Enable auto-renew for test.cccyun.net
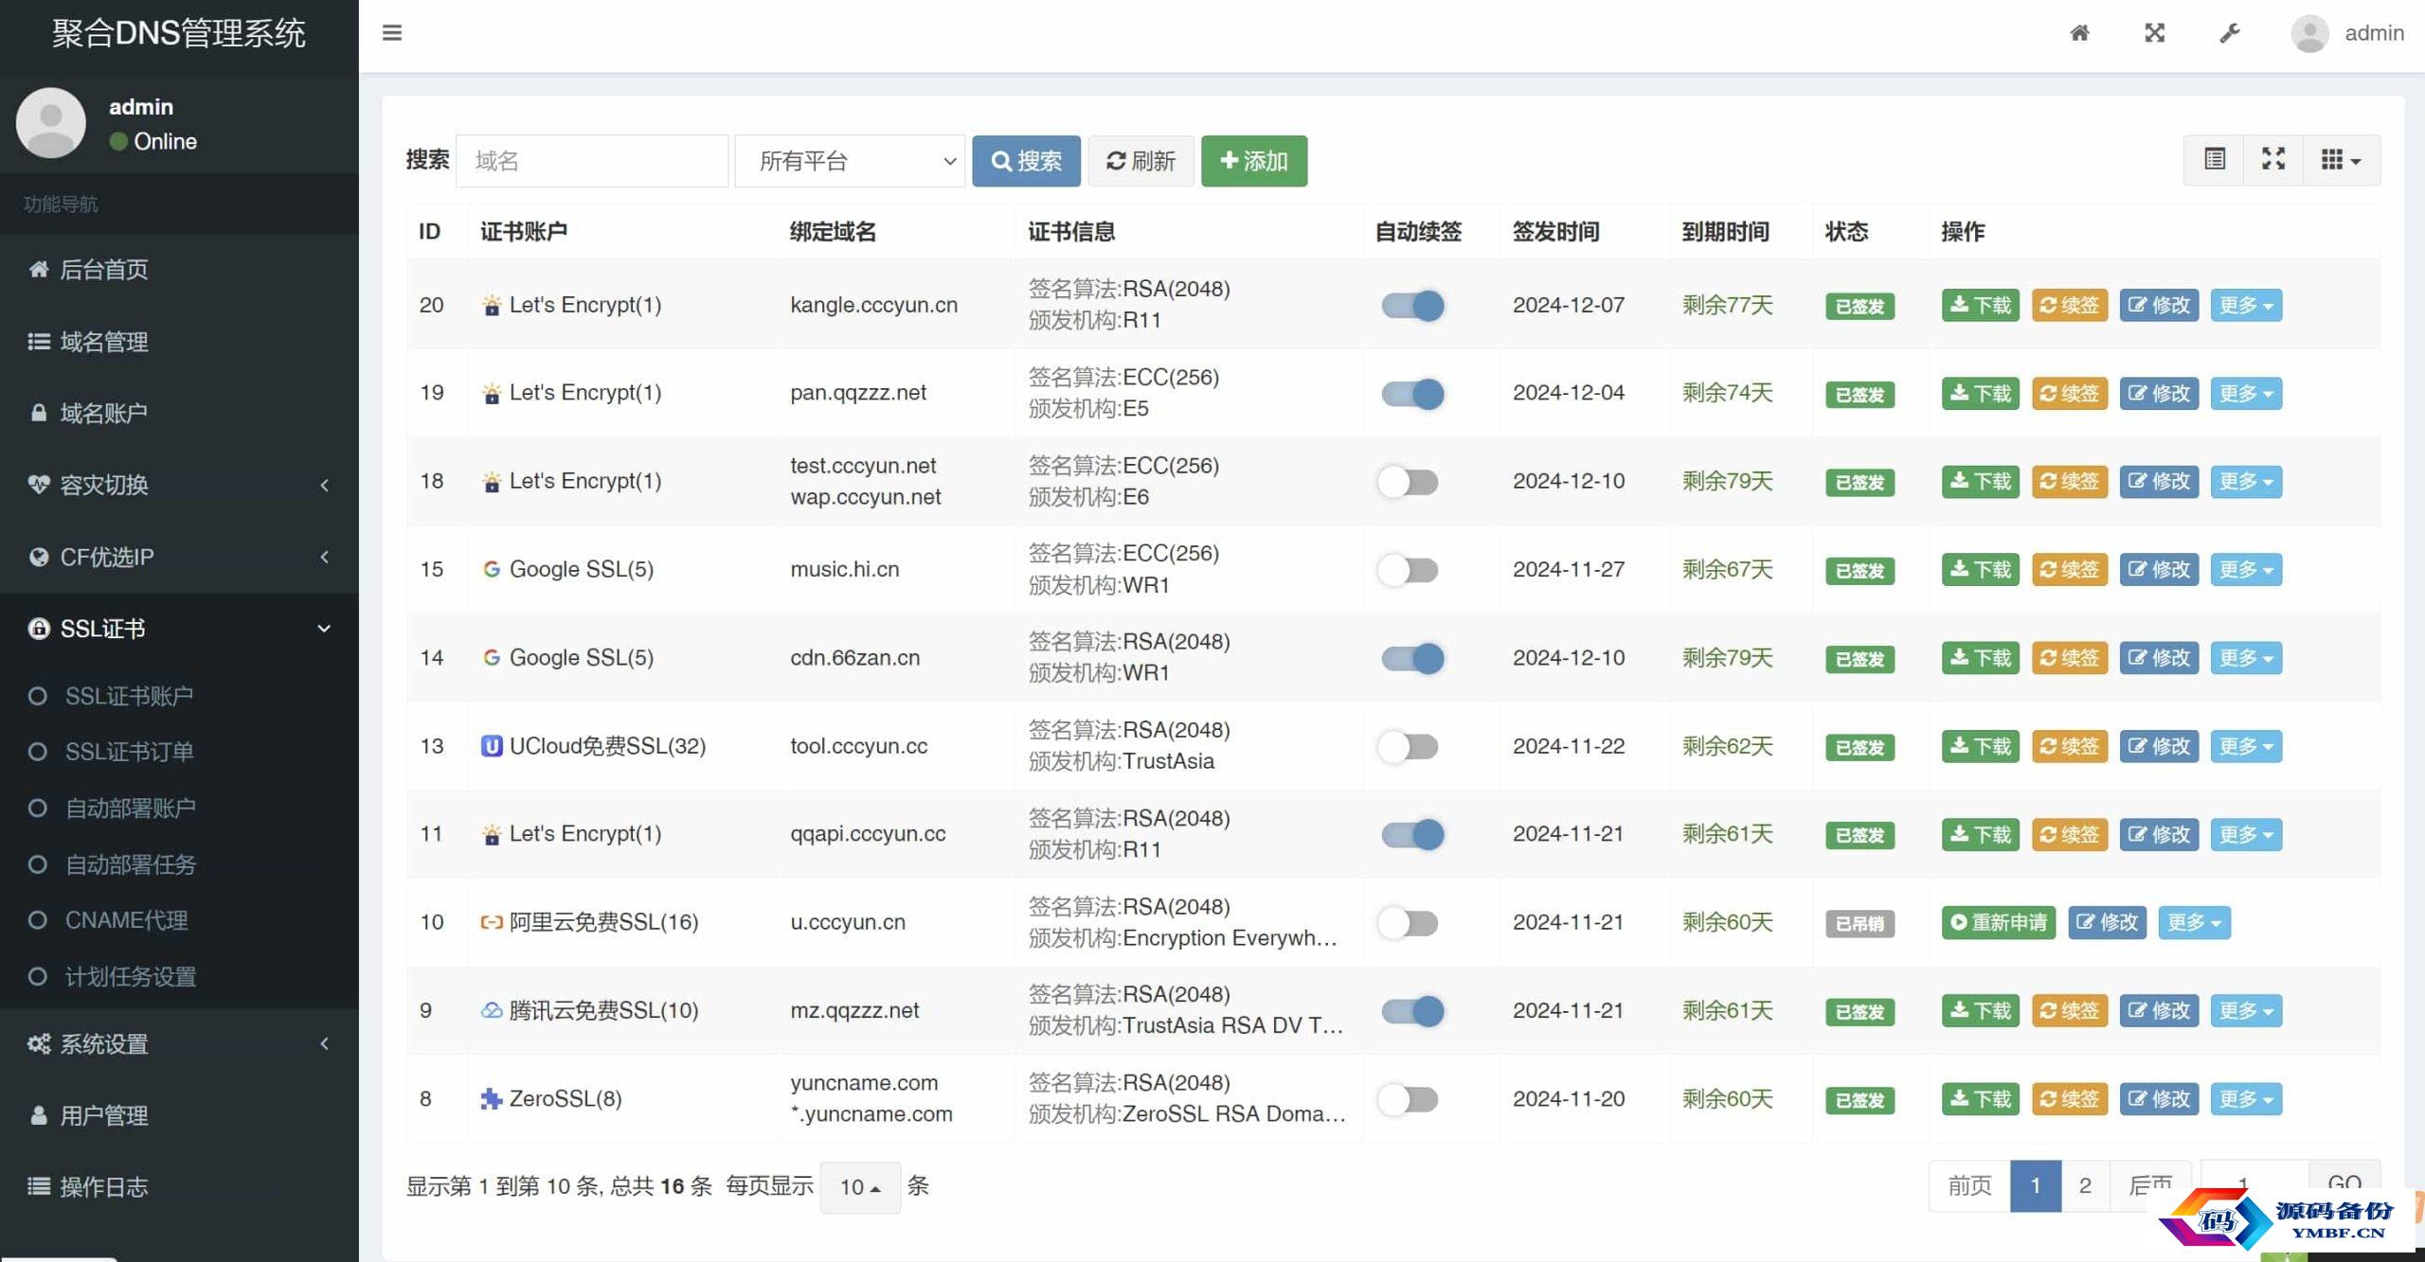2425x1262 pixels. click(1408, 482)
